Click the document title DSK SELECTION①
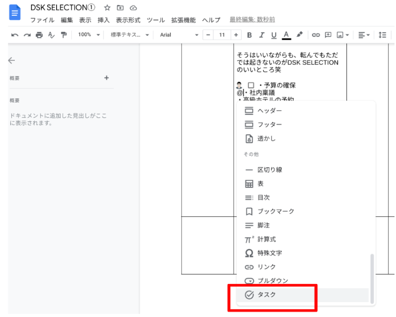The width and height of the screenshot is (396, 317). [x=63, y=8]
